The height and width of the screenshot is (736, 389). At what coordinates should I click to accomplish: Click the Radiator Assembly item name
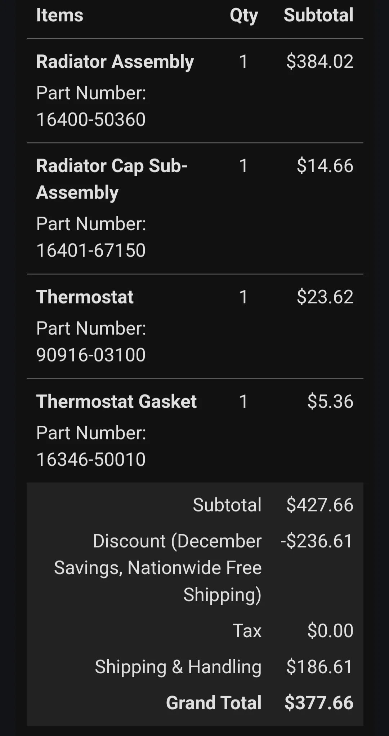pyautogui.click(x=115, y=62)
